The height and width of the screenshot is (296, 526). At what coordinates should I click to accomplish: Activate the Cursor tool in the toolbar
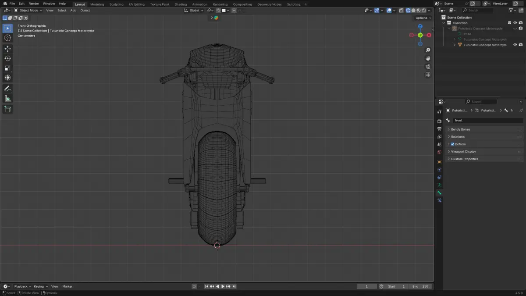tap(7, 38)
